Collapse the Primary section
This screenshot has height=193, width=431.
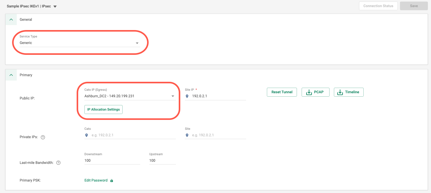click(x=11, y=75)
